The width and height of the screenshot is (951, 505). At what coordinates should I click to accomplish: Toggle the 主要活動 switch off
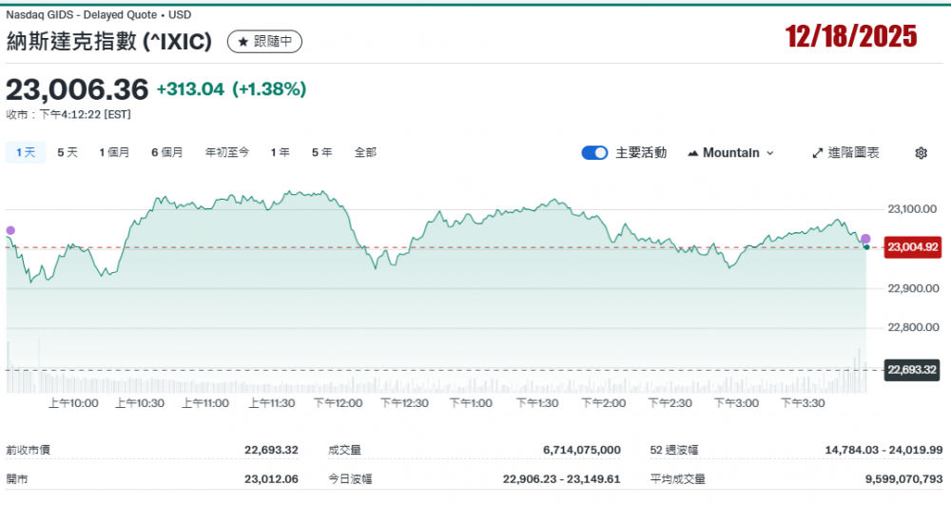click(x=594, y=153)
